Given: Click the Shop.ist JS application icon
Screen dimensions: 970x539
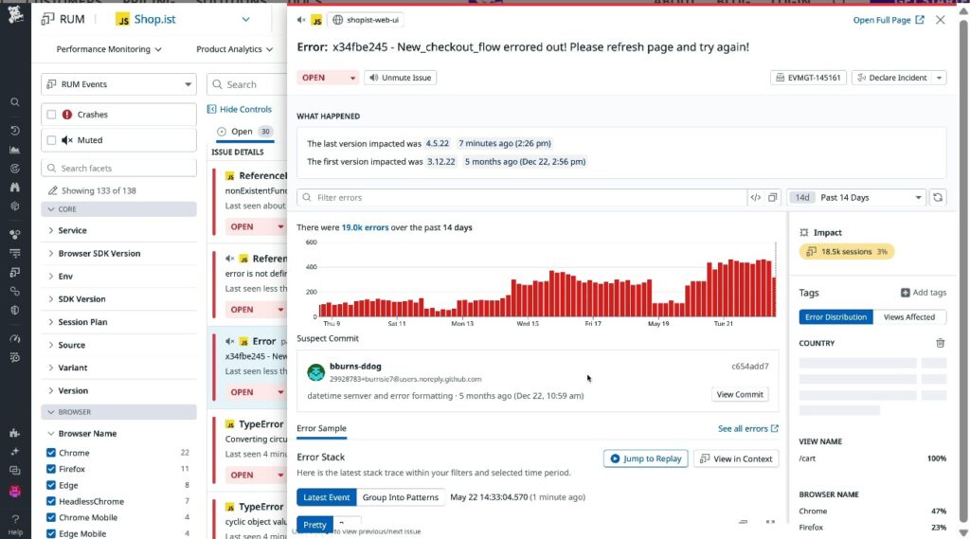Looking at the screenshot, I should (123, 20).
